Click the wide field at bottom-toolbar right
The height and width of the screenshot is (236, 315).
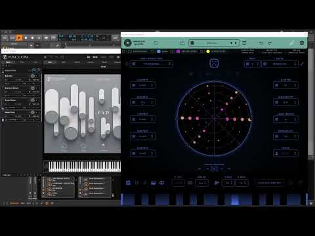tap(270, 183)
